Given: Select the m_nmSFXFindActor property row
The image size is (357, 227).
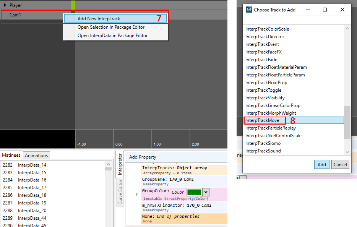Looking at the screenshot, I should pyautogui.click(x=184, y=208).
